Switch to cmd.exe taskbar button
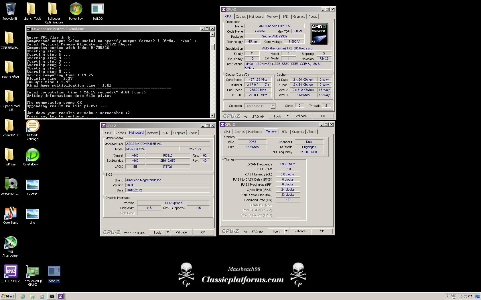 click(52, 296)
